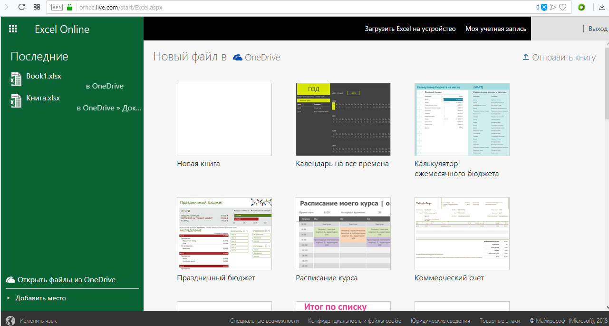609x326 pixels.
Task: Open Конфиденциальность и файлы cookie link
Action: [355, 321]
